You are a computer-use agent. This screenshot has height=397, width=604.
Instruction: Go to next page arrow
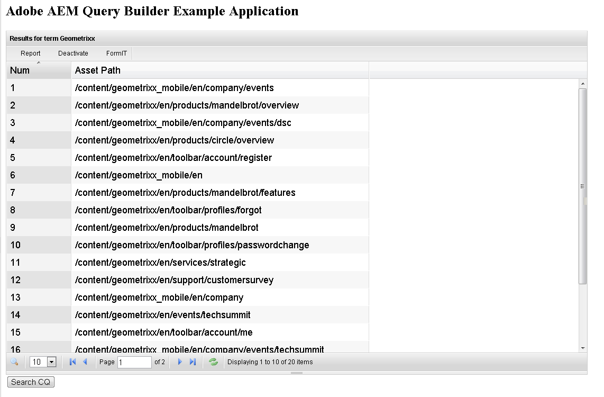[x=179, y=362]
